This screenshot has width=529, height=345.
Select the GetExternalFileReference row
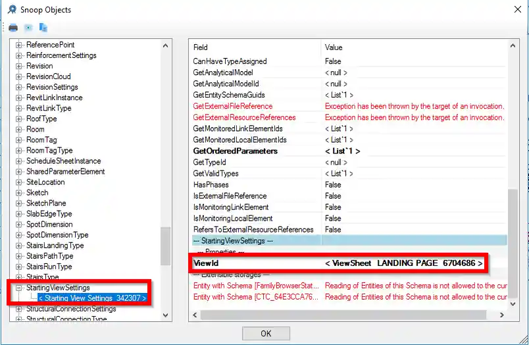(x=232, y=106)
